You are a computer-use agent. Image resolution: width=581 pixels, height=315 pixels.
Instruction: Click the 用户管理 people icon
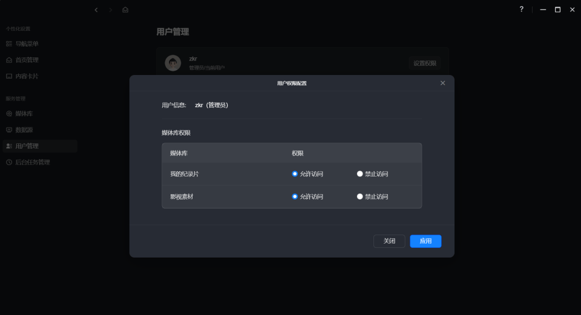(9, 146)
